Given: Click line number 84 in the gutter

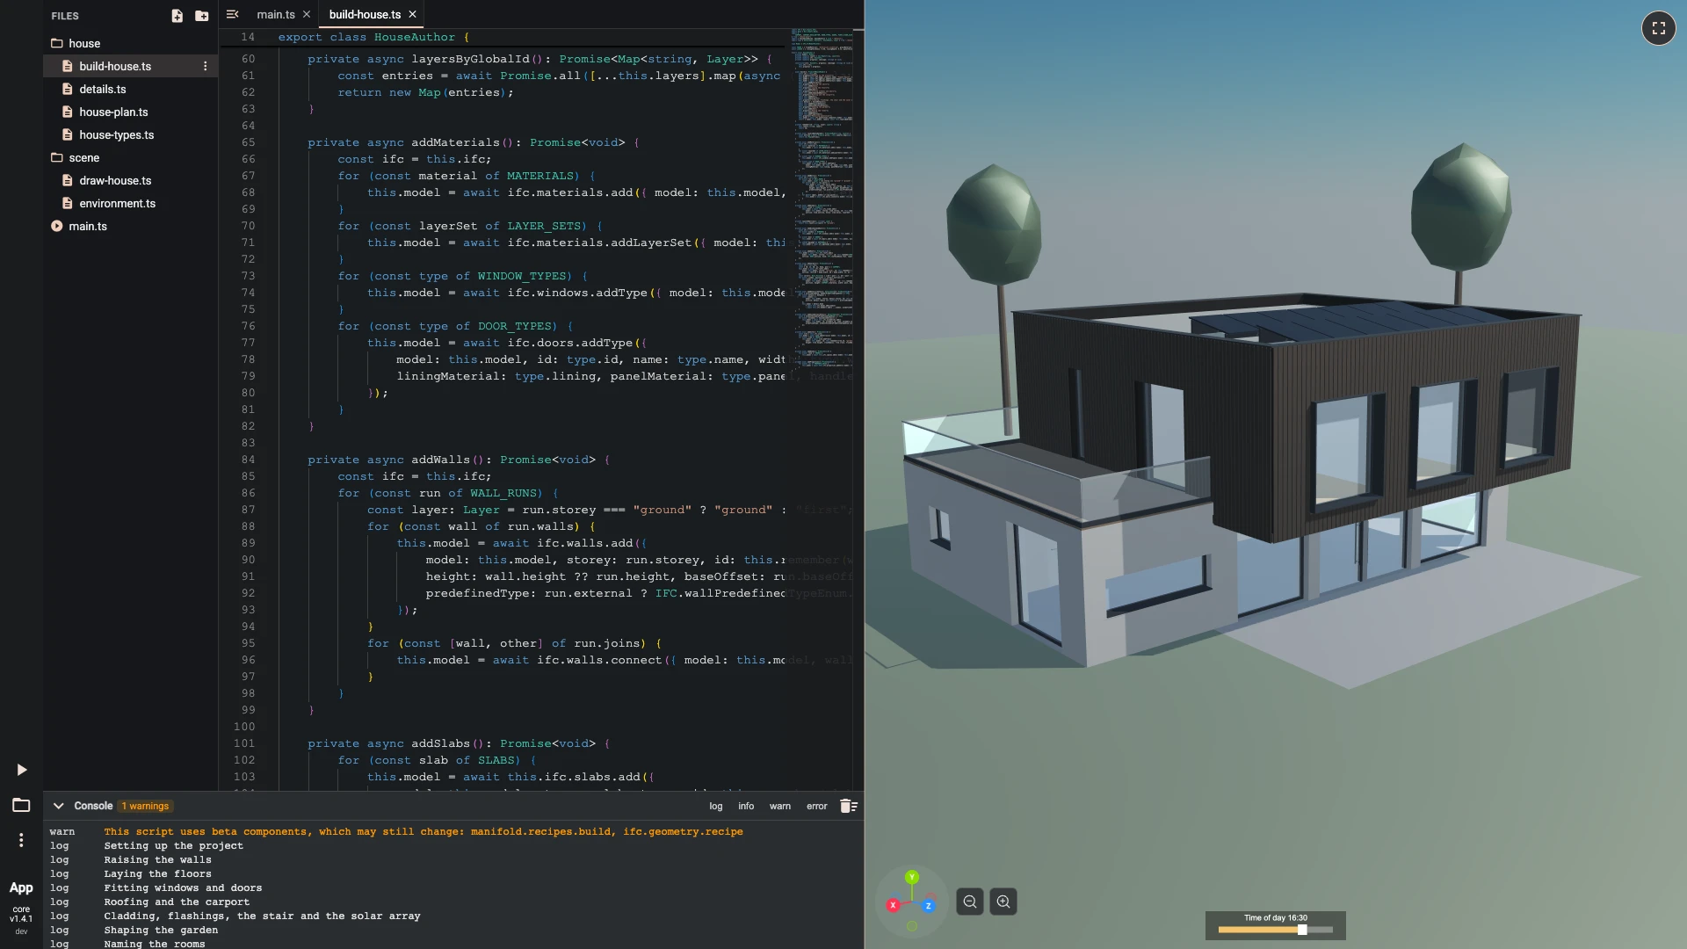Looking at the screenshot, I should [248, 460].
